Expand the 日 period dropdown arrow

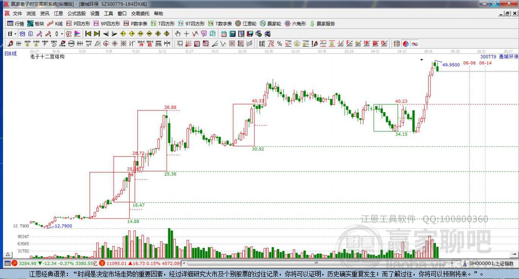[15, 34]
